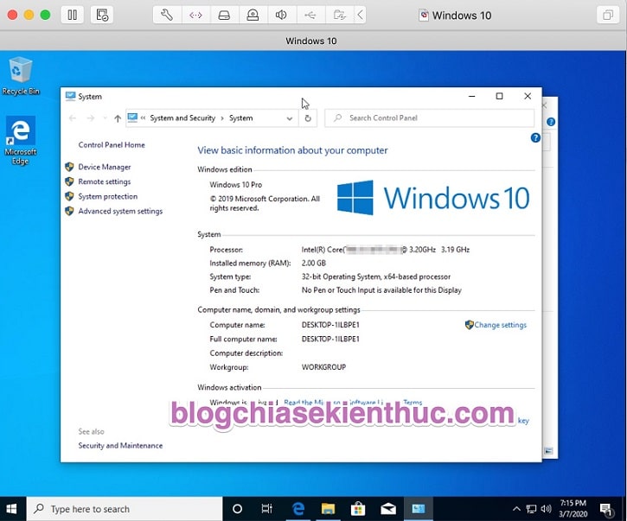Open Device Manager link
627x521 pixels.
point(105,167)
